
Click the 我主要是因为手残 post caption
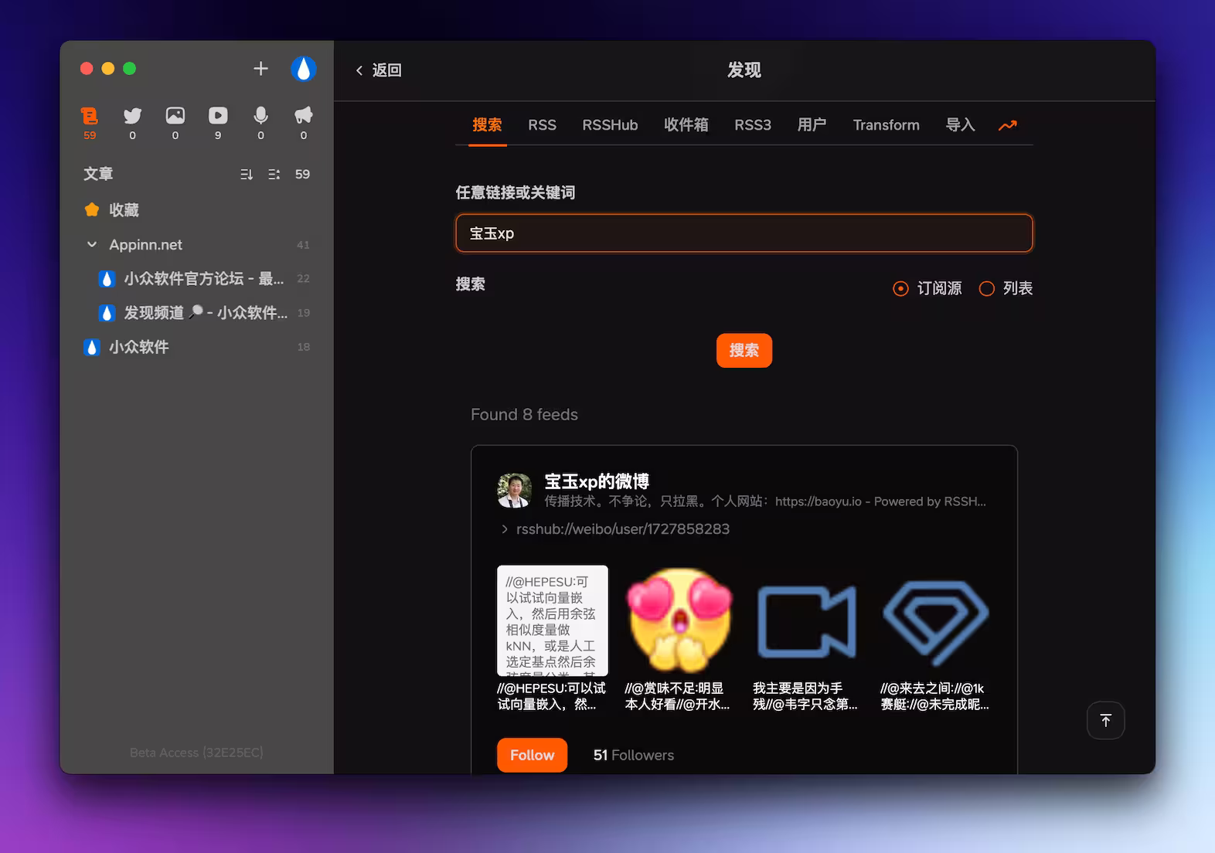click(x=805, y=696)
